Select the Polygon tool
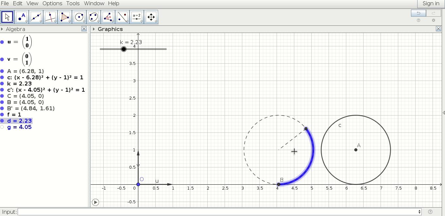This screenshot has height=216, width=445. coord(64,16)
